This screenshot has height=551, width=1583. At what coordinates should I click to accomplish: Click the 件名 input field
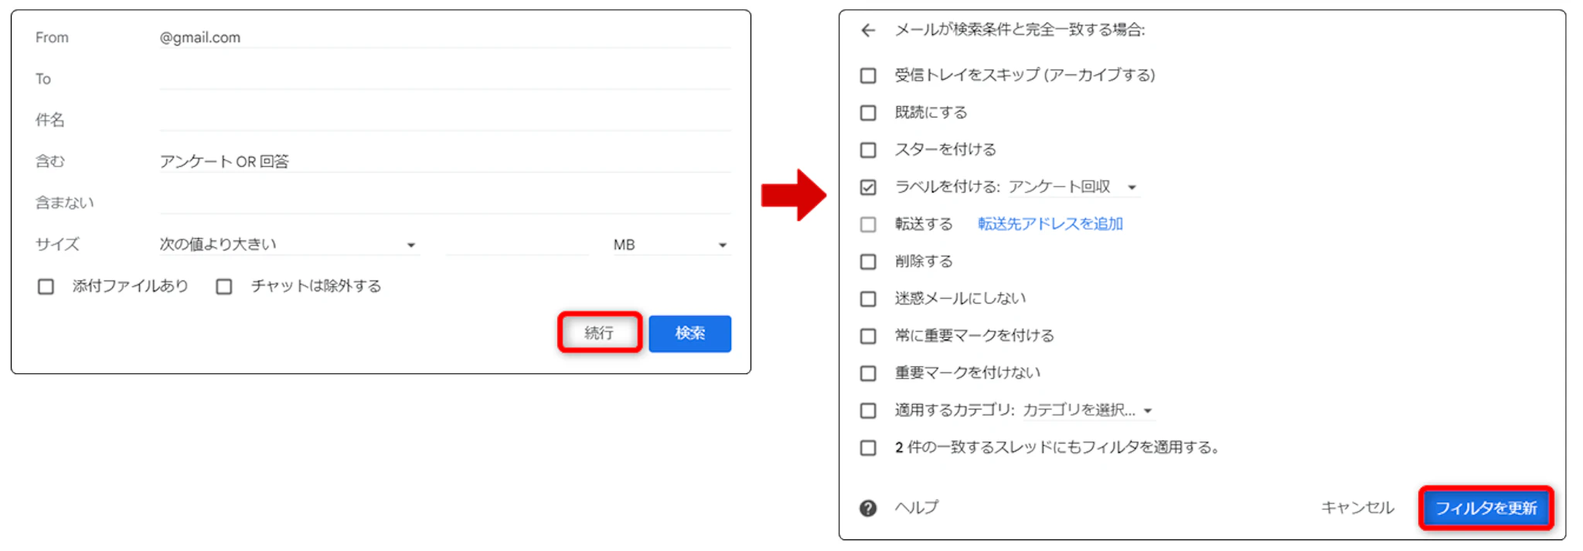point(444,120)
